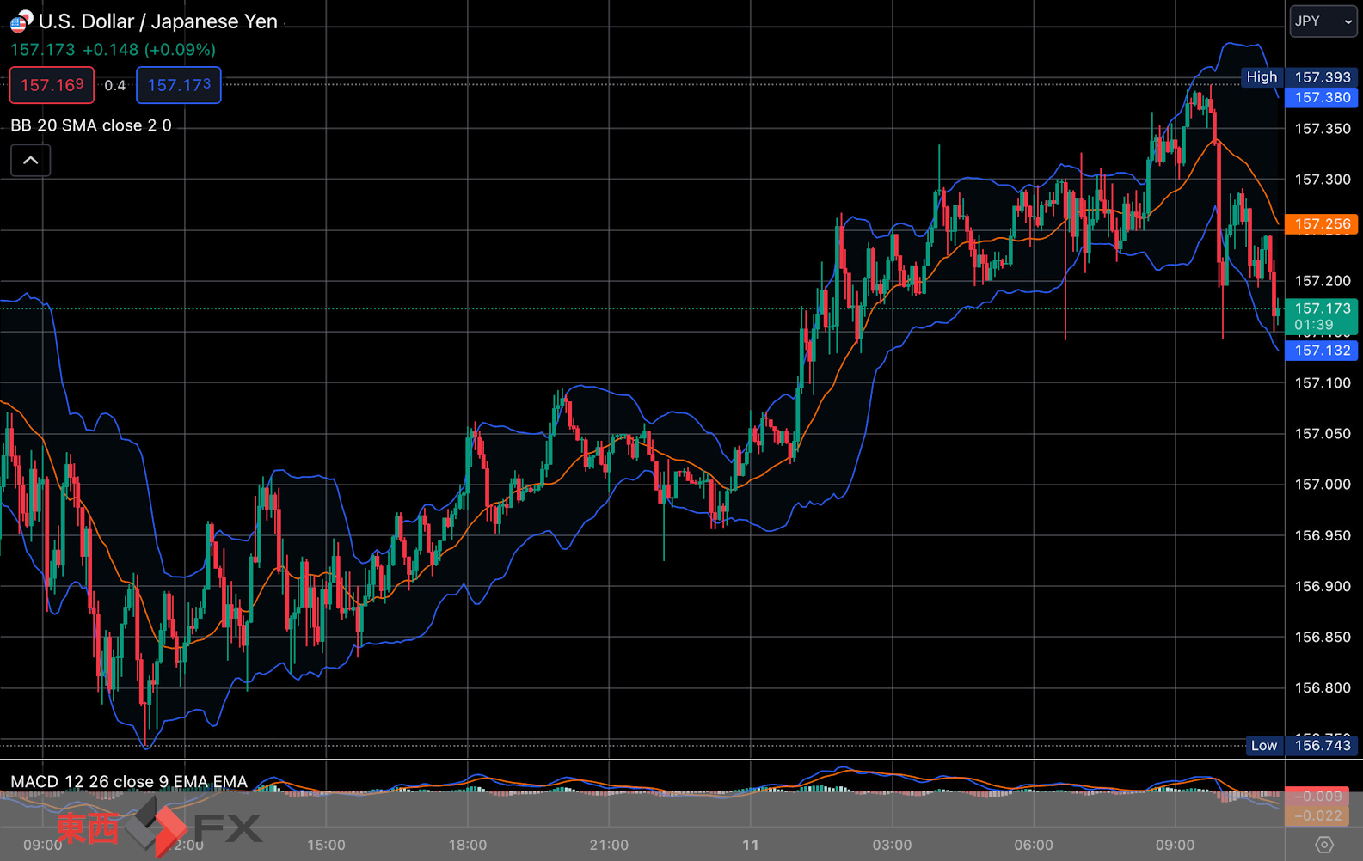Select the MACD 12 26 indicator label
Screen dimensions: 1363x861
[129, 781]
